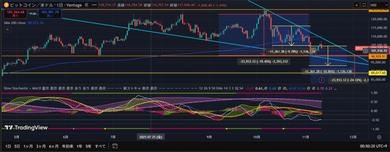The width and height of the screenshot is (390, 152).
Task: Open chart settings gear at bottom right
Action: 379,137
